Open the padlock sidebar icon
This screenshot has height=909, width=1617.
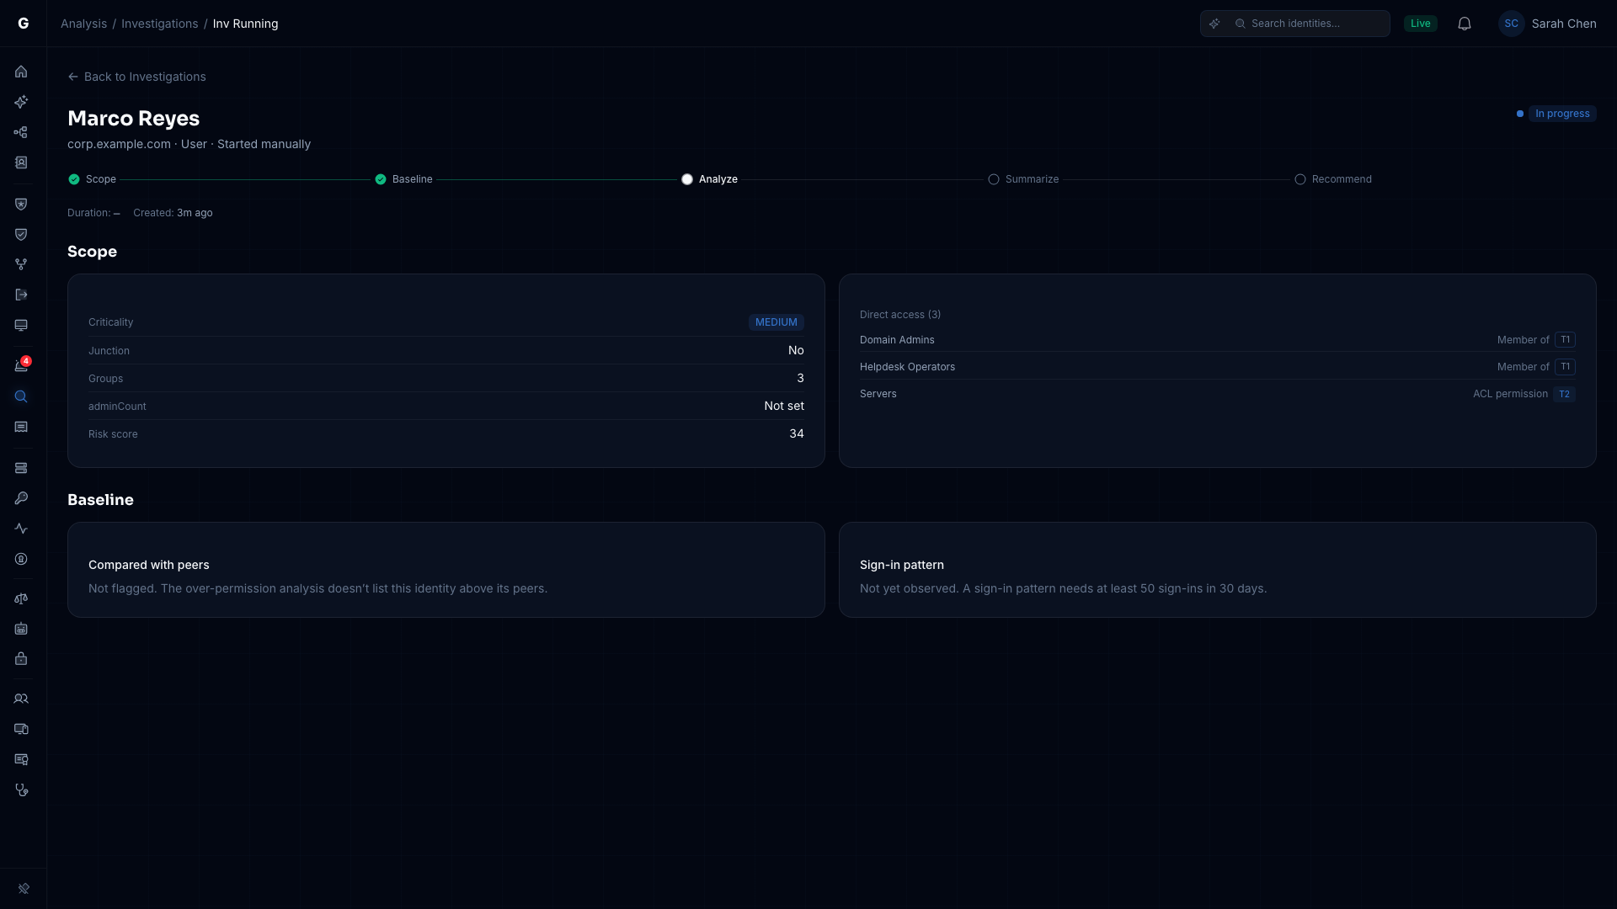tap(21, 659)
